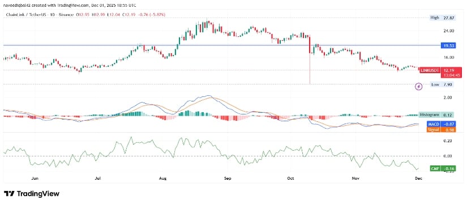This screenshot has height=204, width=467.
Task: Click the 0.20 CMF scale label
Action: pos(447,141)
